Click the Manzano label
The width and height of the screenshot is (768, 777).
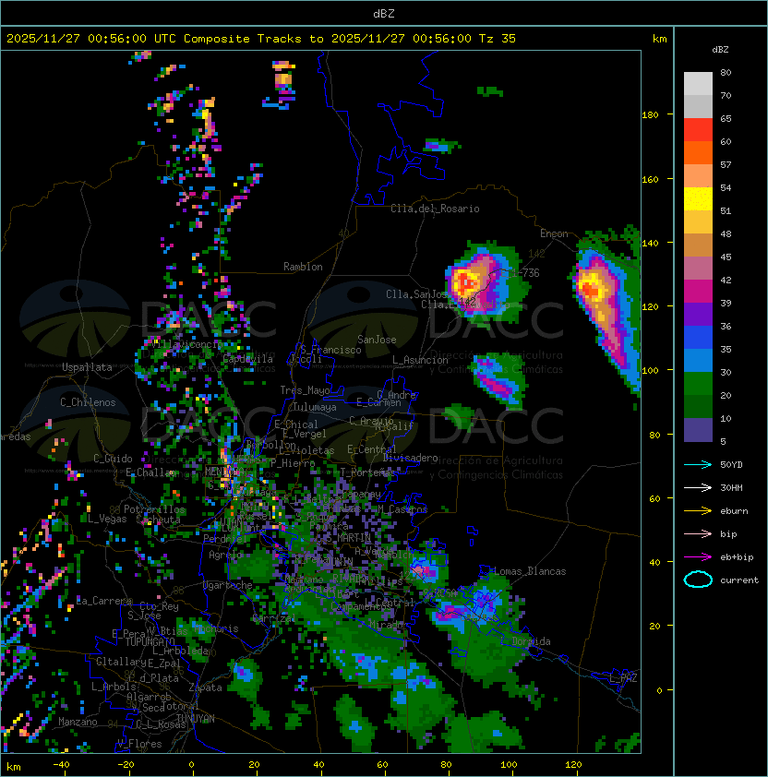78,722
